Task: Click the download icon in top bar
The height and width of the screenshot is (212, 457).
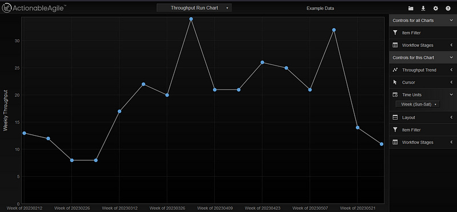Action: (x=423, y=9)
